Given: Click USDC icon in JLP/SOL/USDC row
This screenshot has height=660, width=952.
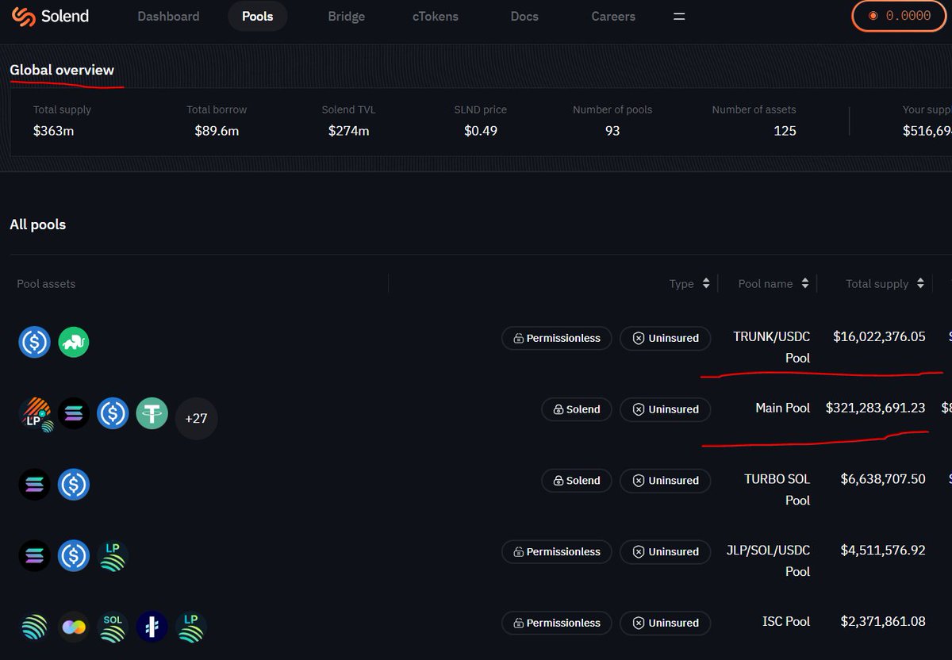Looking at the screenshot, I should 74,556.
